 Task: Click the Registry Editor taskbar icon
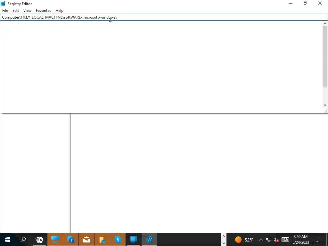click(149, 240)
